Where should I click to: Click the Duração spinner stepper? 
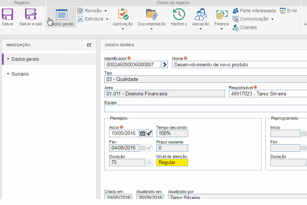(149, 163)
